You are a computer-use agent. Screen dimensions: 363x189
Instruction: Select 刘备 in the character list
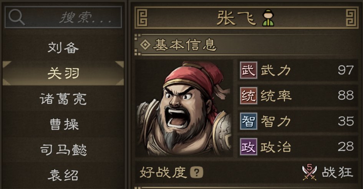(x=63, y=48)
